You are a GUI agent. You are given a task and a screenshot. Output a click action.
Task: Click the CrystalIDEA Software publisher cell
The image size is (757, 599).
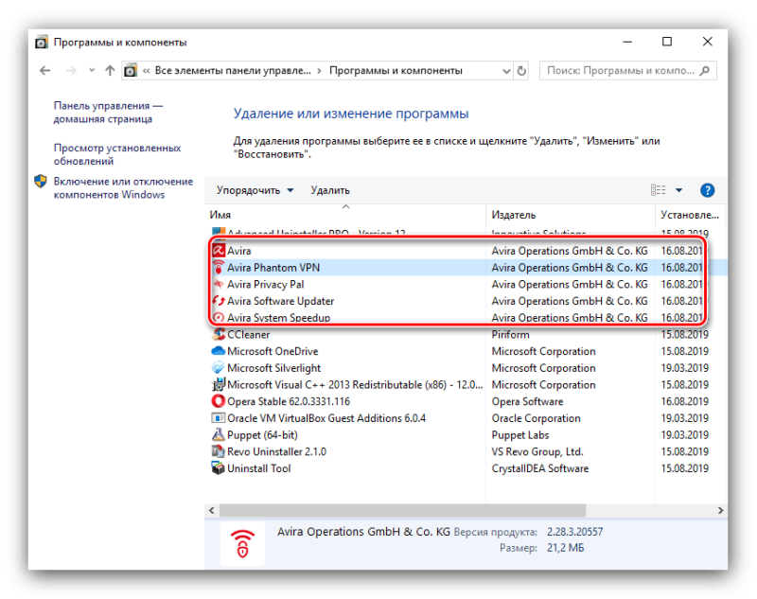tap(540, 468)
